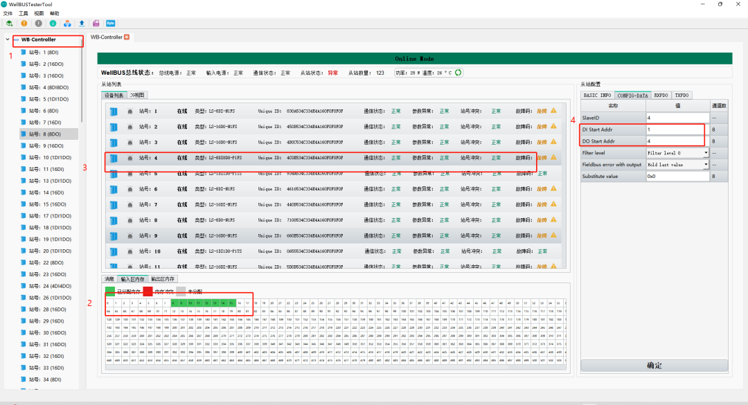Click green allocated memory cell 15

pos(231,303)
